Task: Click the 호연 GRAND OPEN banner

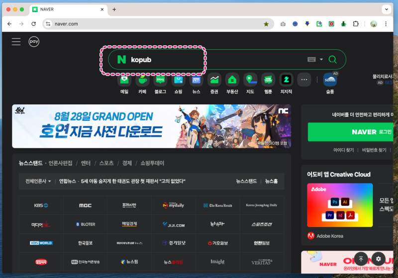Action: tap(152, 126)
